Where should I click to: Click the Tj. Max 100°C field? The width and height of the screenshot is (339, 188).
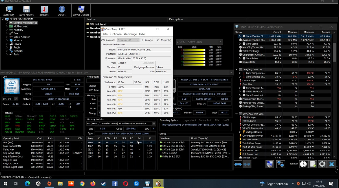[129, 87]
